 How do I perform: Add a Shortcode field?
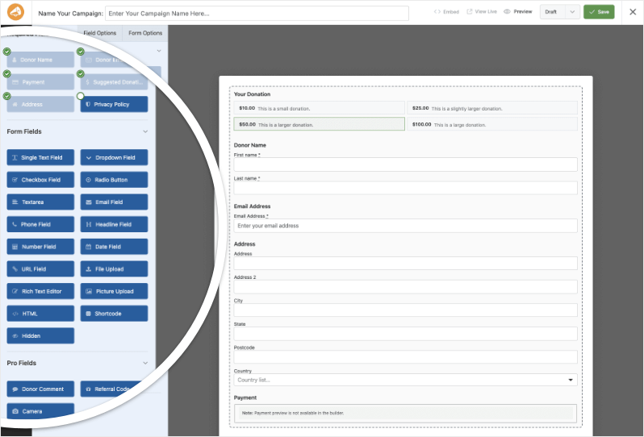point(114,314)
